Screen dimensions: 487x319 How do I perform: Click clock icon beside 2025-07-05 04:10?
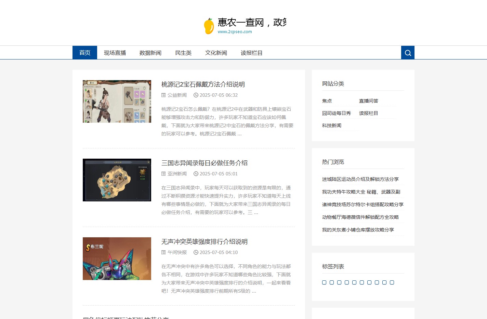196,253
